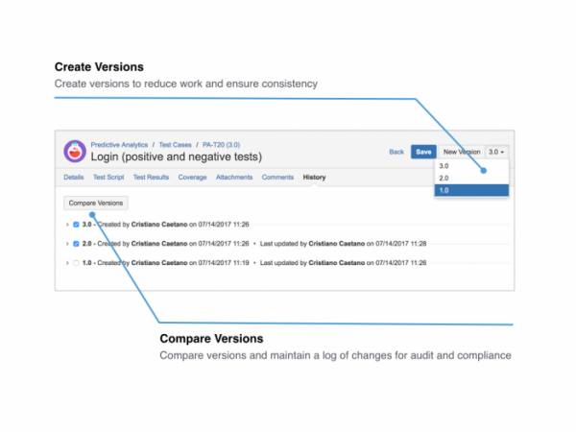Click the Compare Versions button
The width and height of the screenshot is (576, 432).
pyautogui.click(x=96, y=203)
